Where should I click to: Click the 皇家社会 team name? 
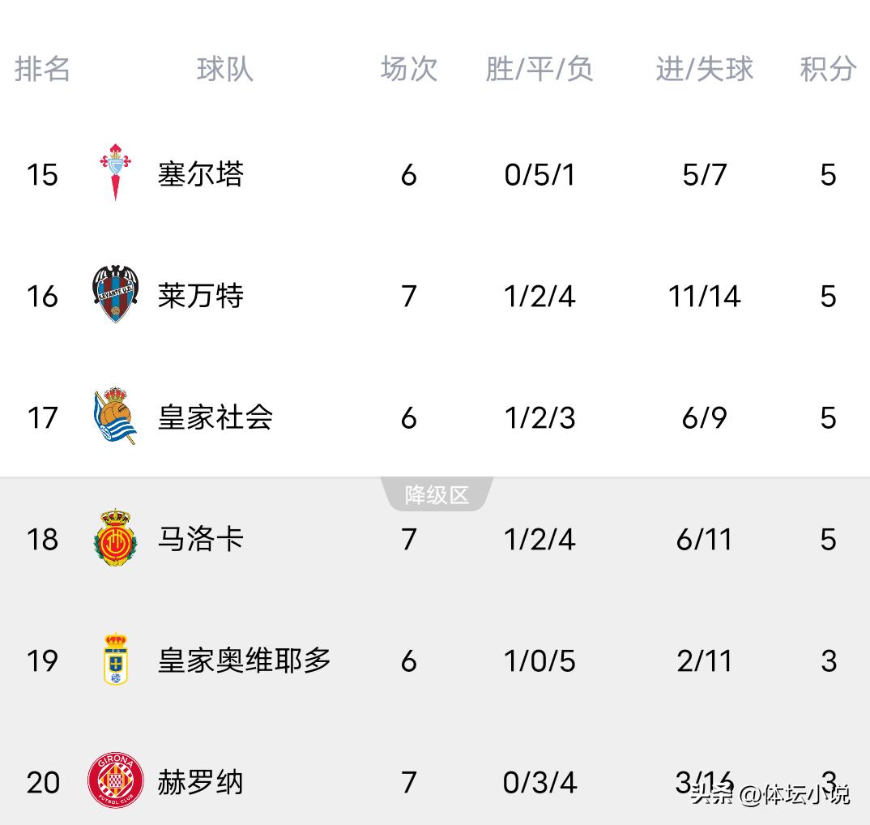pyautogui.click(x=215, y=417)
